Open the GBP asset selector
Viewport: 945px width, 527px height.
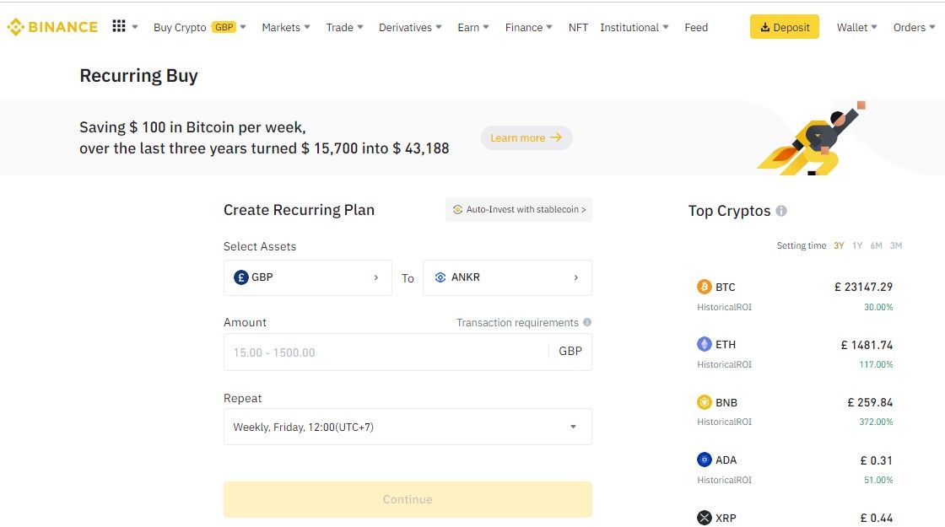point(308,277)
